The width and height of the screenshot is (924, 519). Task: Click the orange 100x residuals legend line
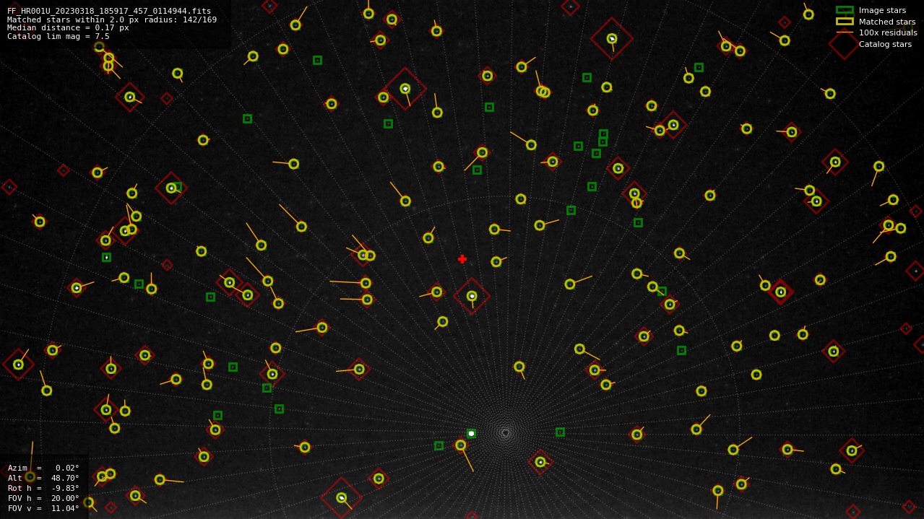(845, 32)
